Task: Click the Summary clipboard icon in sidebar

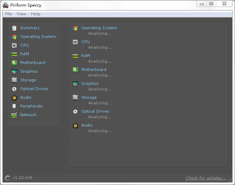Action: (x=14, y=28)
